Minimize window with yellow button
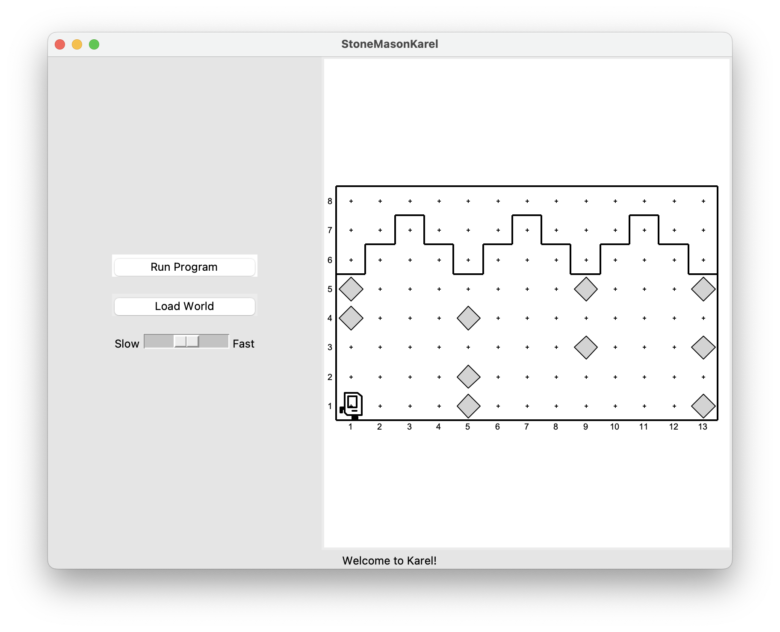Viewport: 780px width, 632px height. click(x=77, y=44)
